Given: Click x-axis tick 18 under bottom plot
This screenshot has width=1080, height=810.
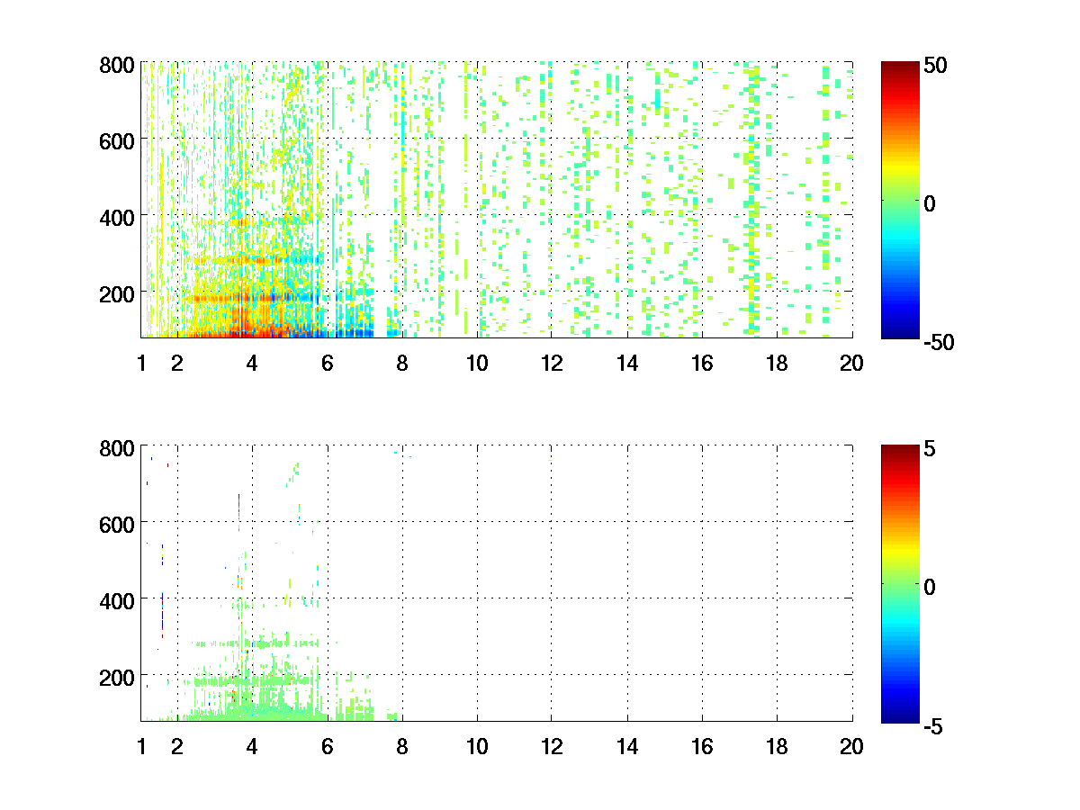Looking at the screenshot, I should click(x=777, y=746).
